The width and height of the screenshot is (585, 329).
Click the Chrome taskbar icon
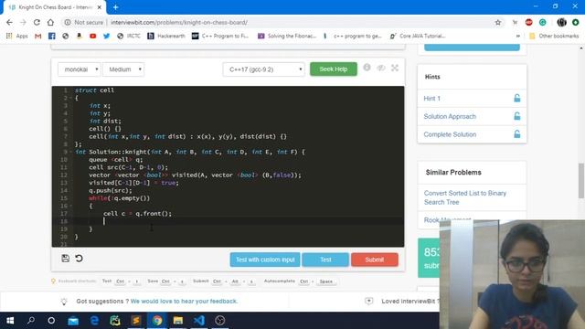point(157,321)
